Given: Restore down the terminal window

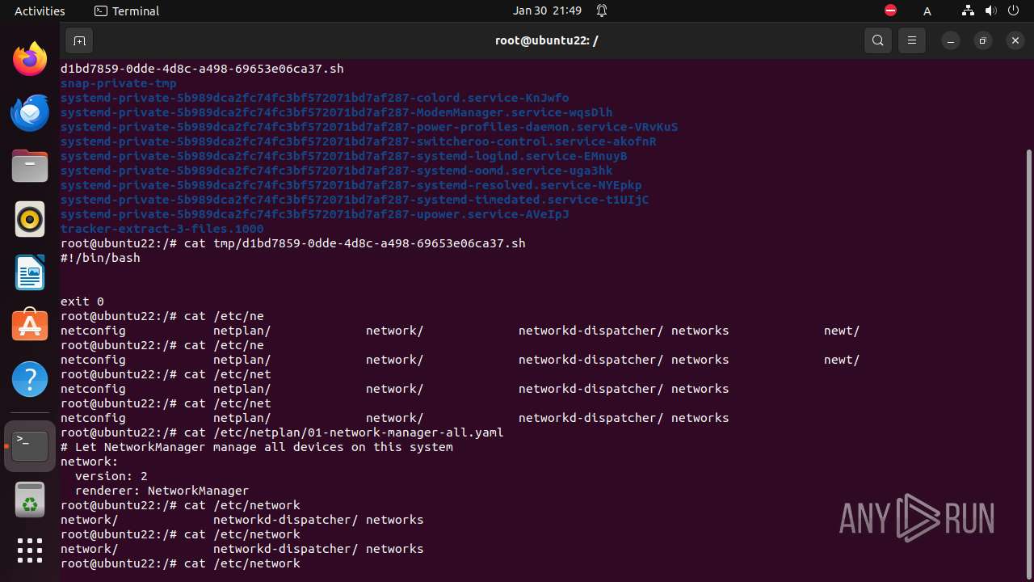Looking at the screenshot, I should tap(982, 40).
